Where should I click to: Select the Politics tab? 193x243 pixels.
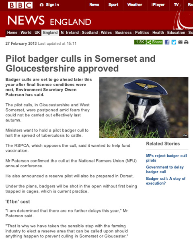[x=142, y=33]
